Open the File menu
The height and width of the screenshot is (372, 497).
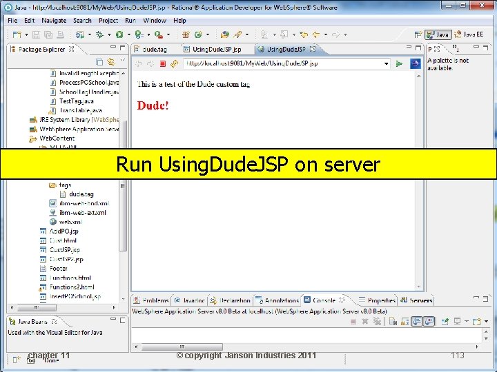pyautogui.click(x=12, y=21)
